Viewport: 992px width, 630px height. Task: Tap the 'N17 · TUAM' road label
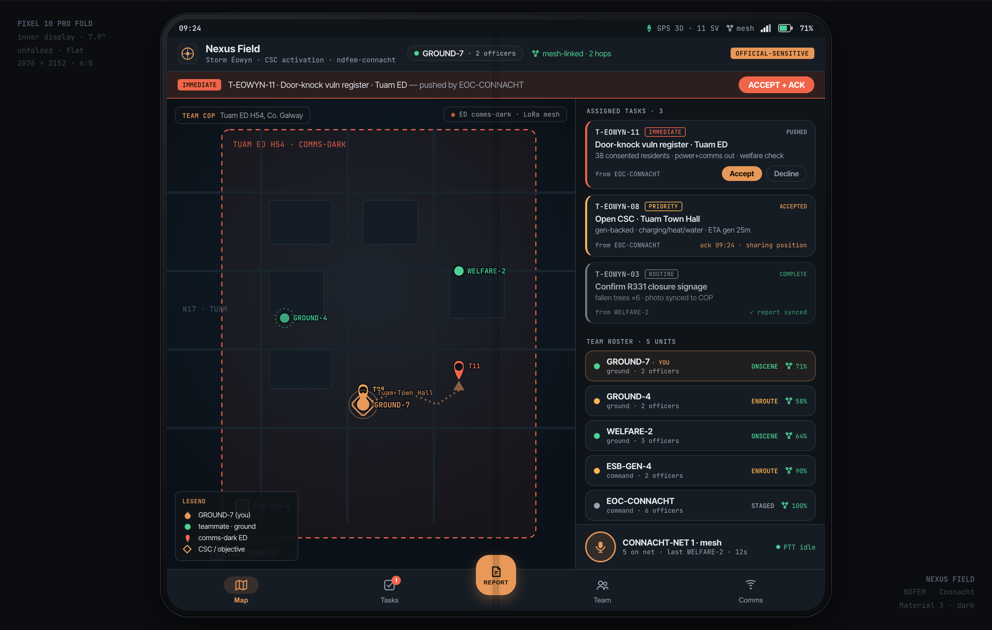point(205,309)
